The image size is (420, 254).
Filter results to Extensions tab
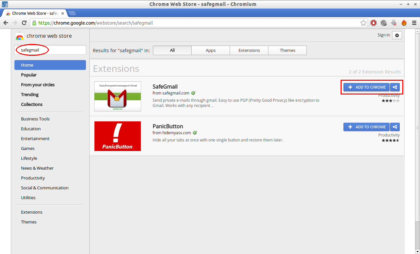point(249,50)
